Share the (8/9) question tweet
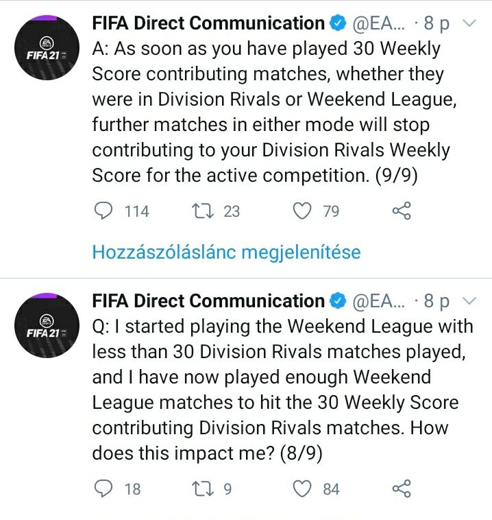 [402, 488]
